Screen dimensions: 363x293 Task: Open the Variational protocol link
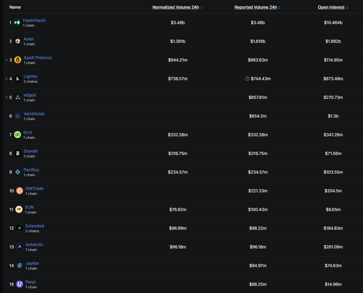[x=34, y=114]
